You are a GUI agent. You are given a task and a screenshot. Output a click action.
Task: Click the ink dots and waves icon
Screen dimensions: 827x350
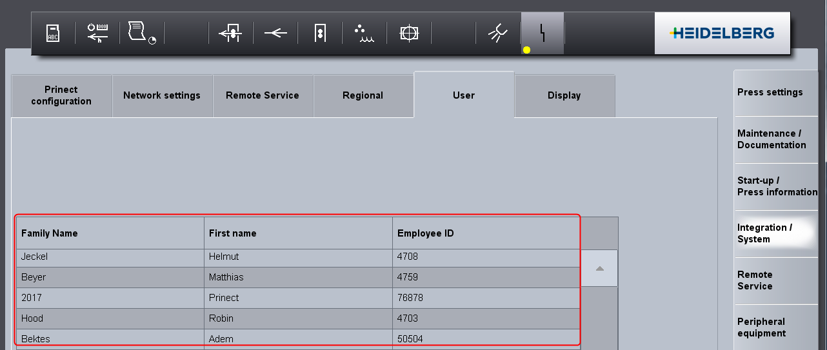click(364, 33)
